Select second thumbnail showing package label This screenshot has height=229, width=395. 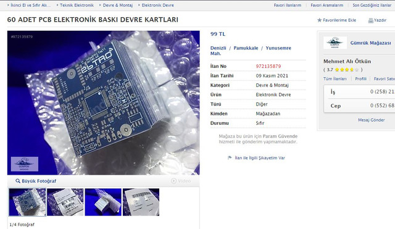[65, 202]
